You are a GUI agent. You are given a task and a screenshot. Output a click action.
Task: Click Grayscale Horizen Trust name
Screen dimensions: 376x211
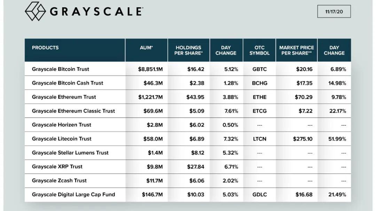[61, 125]
